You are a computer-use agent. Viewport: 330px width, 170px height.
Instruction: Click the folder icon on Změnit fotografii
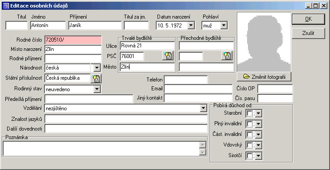(247, 77)
